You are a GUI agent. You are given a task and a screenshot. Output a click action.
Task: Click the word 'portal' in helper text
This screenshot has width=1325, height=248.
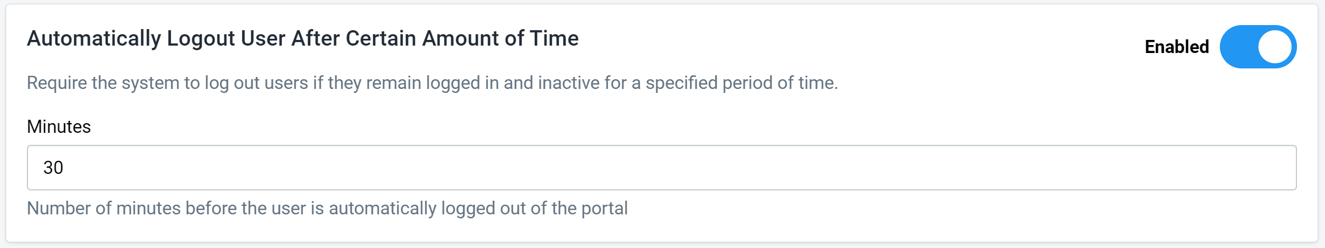(605, 209)
